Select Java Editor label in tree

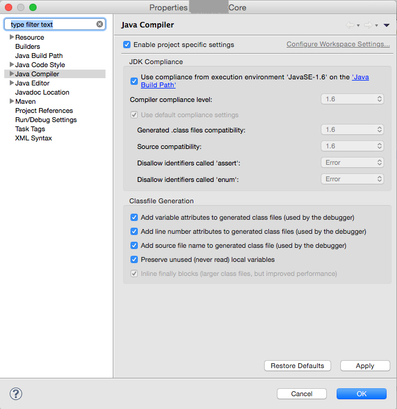tap(32, 83)
